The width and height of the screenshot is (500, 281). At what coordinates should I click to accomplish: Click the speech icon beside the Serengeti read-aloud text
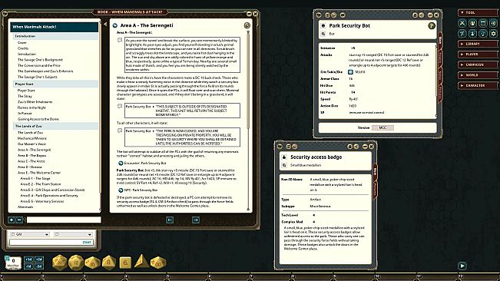(x=120, y=41)
